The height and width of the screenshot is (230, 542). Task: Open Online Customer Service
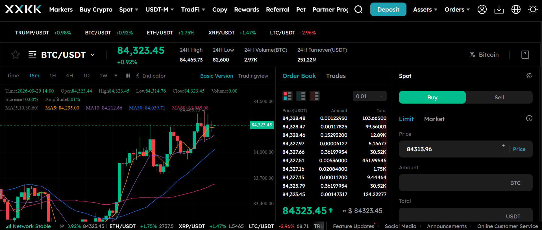pos(508,226)
